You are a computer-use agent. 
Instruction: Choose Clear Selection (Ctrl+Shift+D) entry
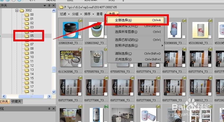(135, 54)
